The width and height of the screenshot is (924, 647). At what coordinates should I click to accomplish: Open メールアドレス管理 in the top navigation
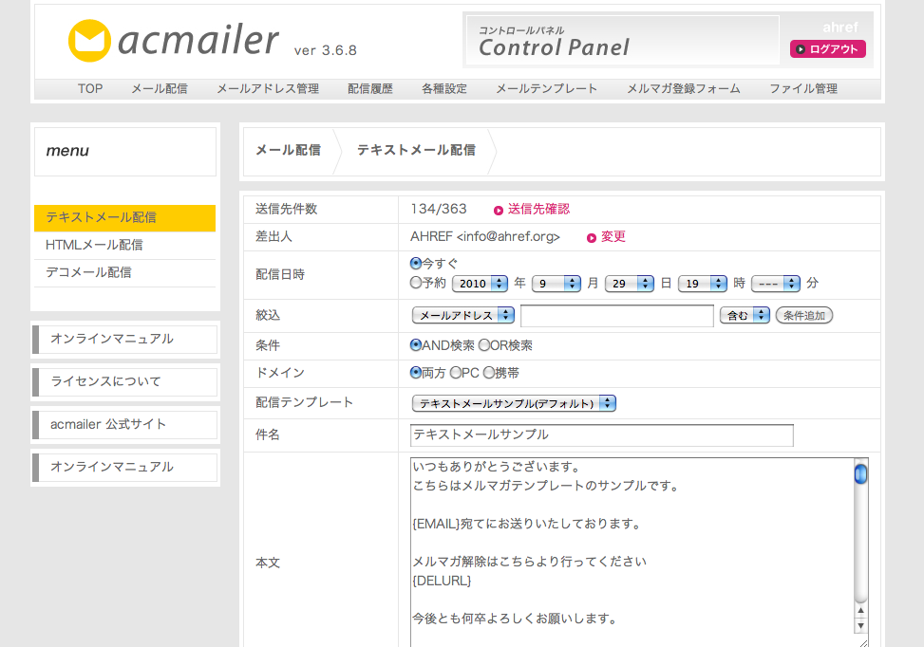[267, 88]
